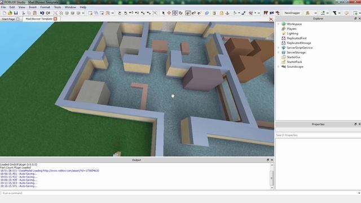This screenshot has height=203, width=361.
Task: Expand the ServerScriptService node
Action: coord(278,47)
